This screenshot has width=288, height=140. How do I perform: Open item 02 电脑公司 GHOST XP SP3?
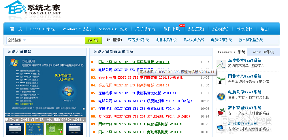tap(118, 70)
